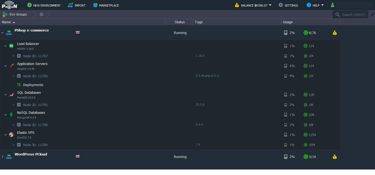
Task: Collapse the Application Servers layer
Action: [6, 66]
